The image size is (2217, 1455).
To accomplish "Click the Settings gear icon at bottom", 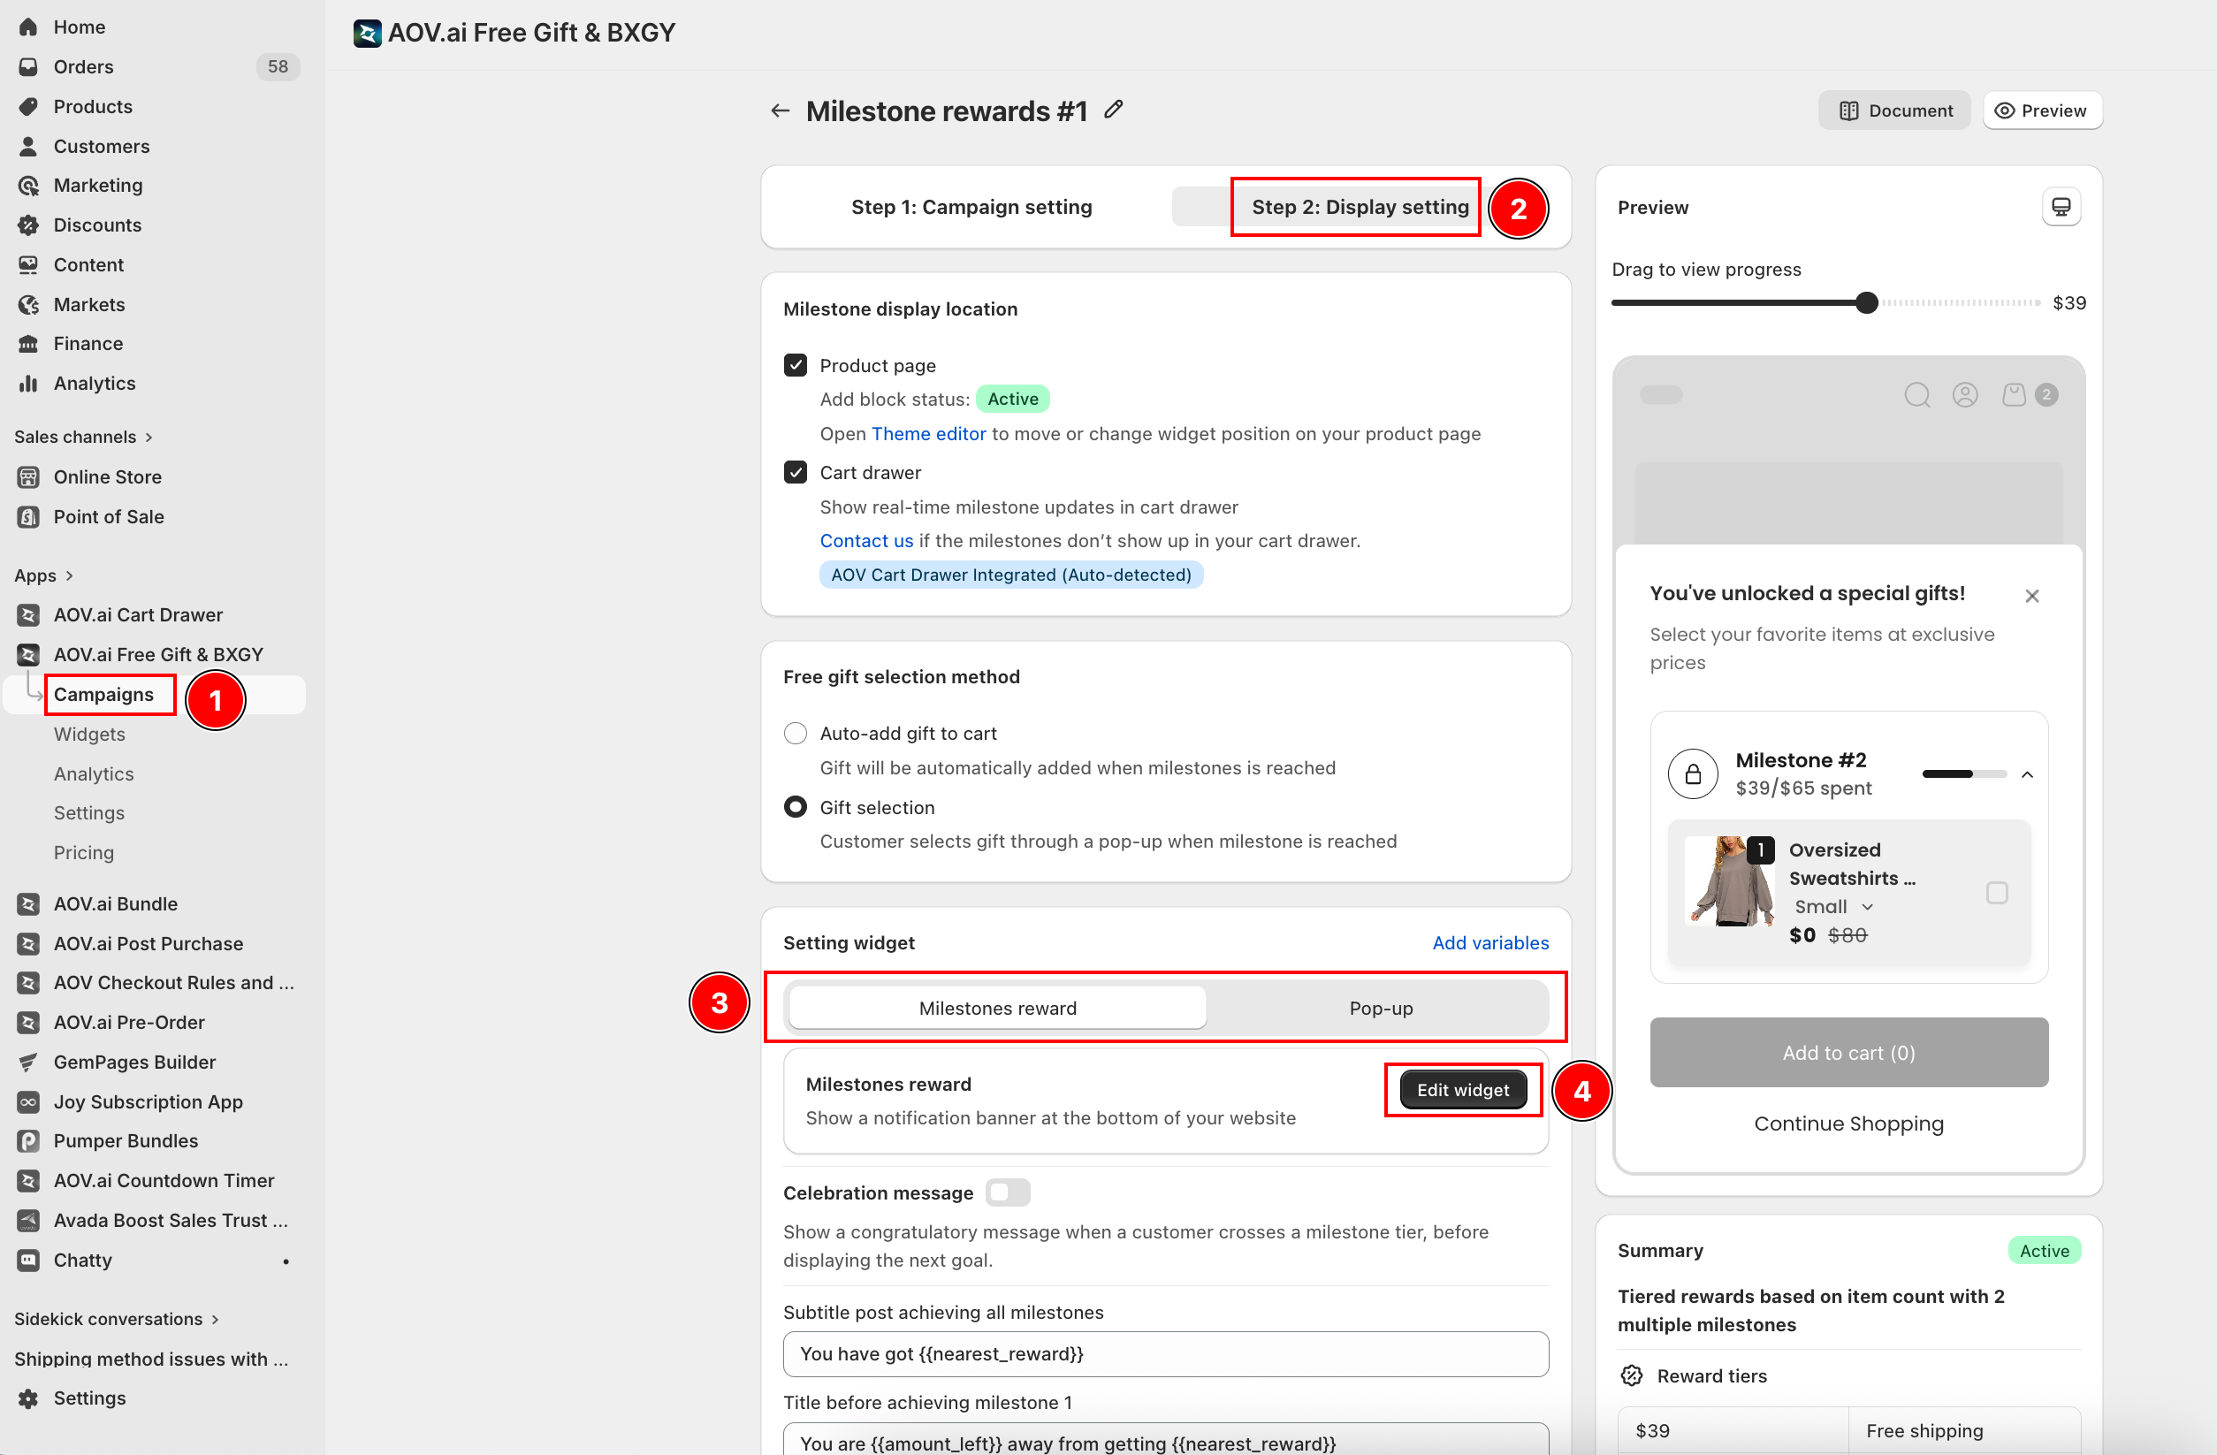I will pos(29,1398).
